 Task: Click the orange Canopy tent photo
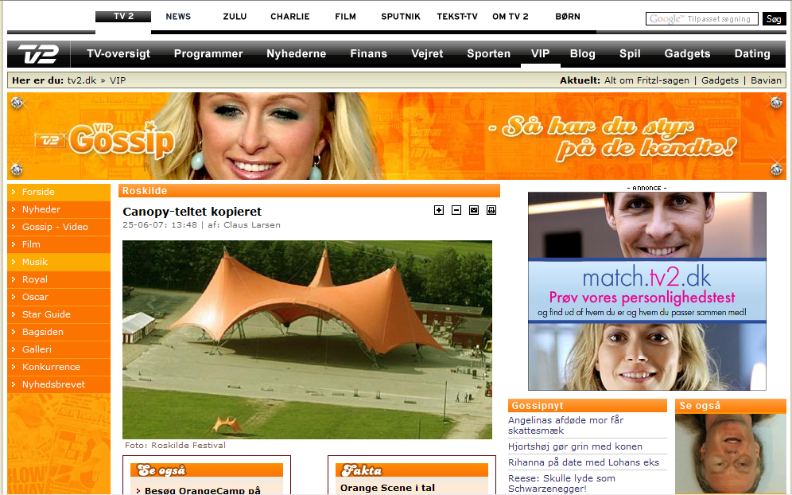pyautogui.click(x=307, y=340)
